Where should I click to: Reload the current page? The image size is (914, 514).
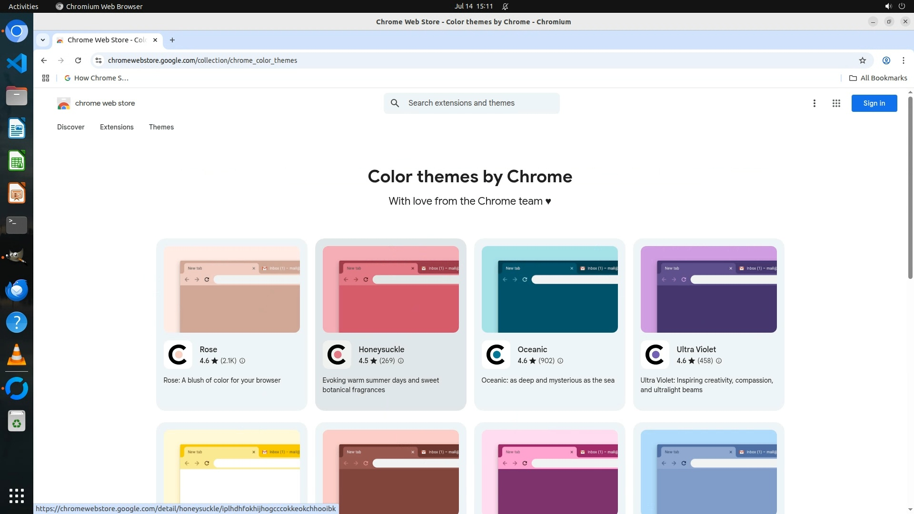[x=78, y=60]
